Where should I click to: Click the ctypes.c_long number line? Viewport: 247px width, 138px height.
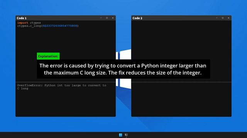pos(48,26)
